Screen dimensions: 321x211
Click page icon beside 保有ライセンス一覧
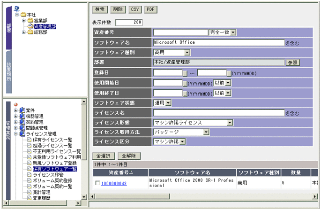coord(29,140)
